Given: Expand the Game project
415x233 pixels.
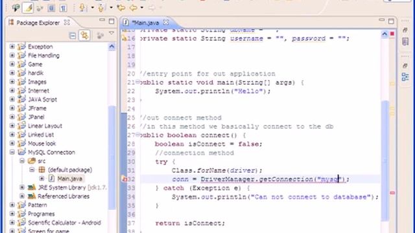Looking at the screenshot, I should click(x=12, y=64).
